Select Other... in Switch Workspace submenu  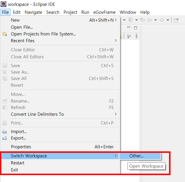point(140,156)
